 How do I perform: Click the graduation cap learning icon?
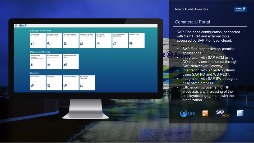click(98, 43)
